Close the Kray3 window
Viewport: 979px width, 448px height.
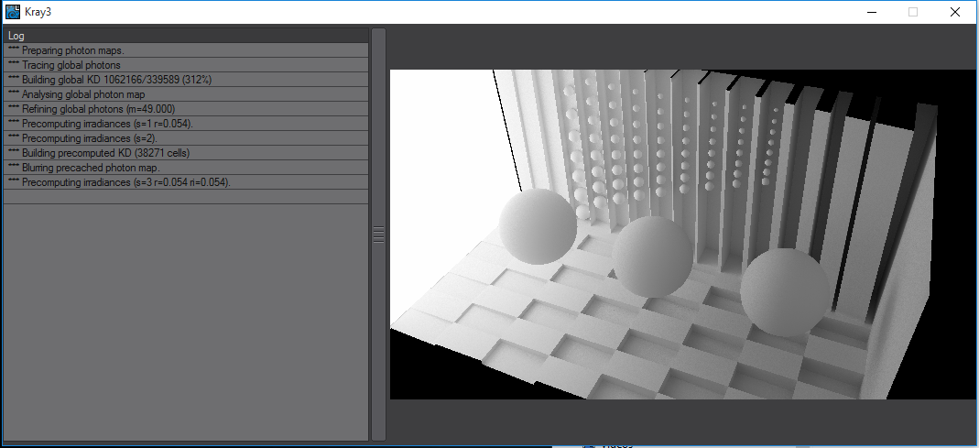pos(955,12)
